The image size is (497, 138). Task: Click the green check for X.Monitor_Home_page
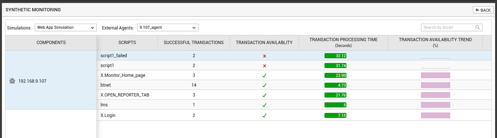[x=265, y=75]
